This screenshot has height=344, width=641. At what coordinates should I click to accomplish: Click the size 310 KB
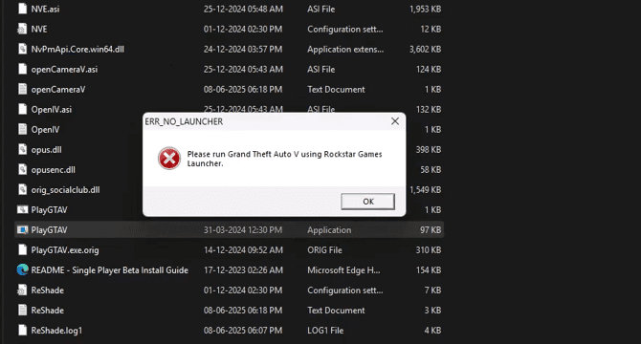pyautogui.click(x=429, y=250)
